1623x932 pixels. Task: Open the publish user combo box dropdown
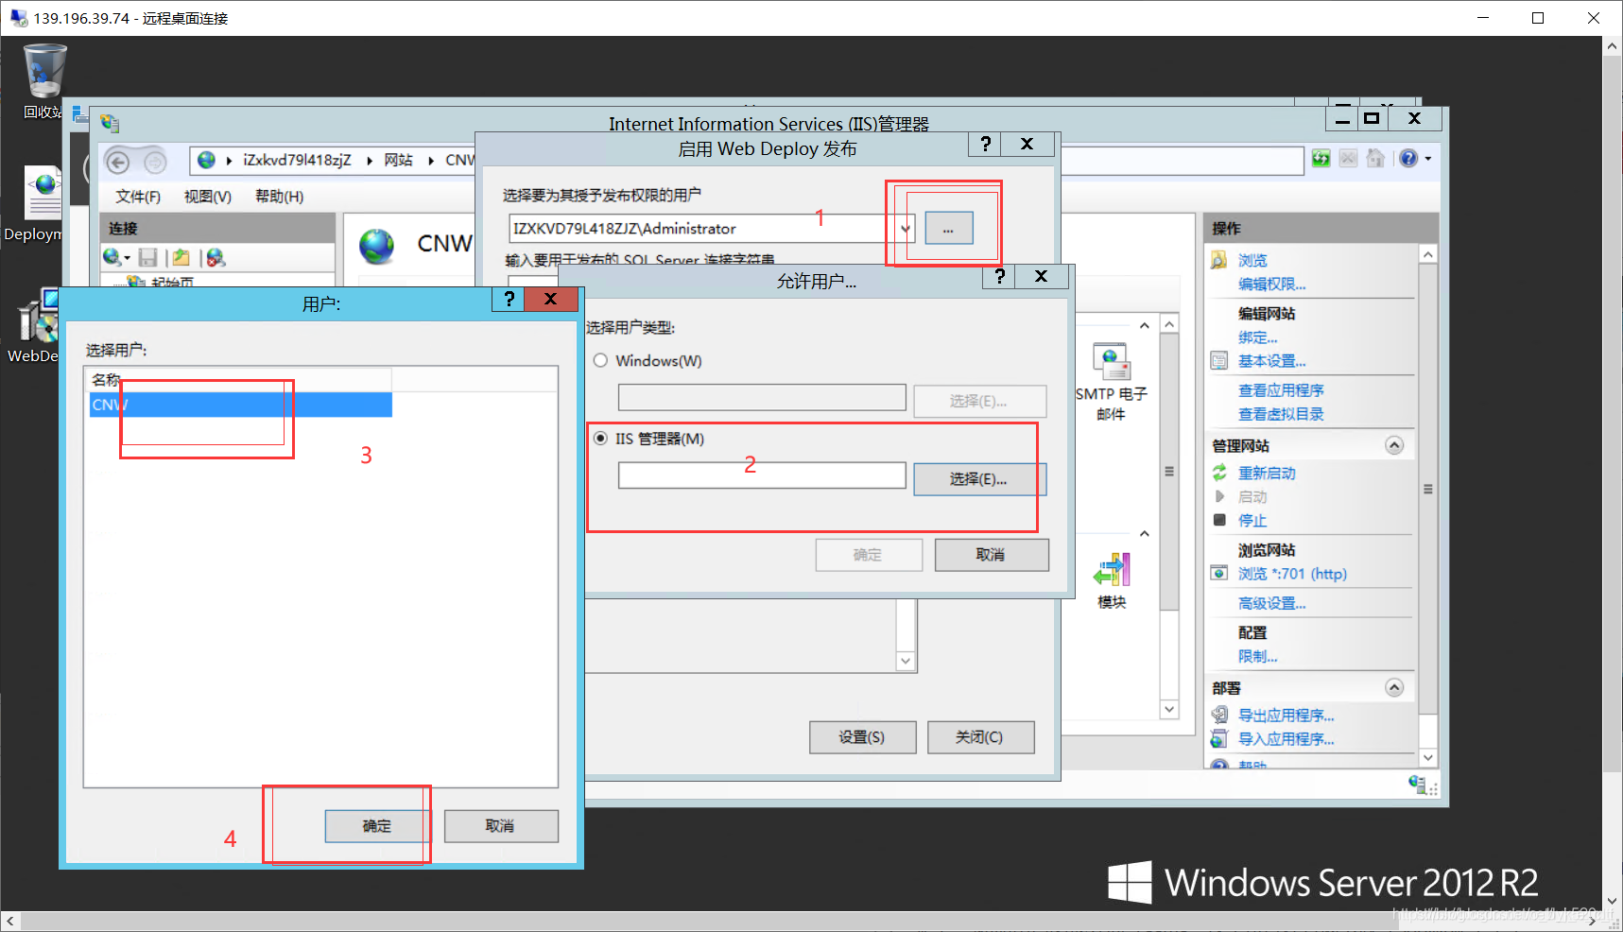(x=905, y=229)
